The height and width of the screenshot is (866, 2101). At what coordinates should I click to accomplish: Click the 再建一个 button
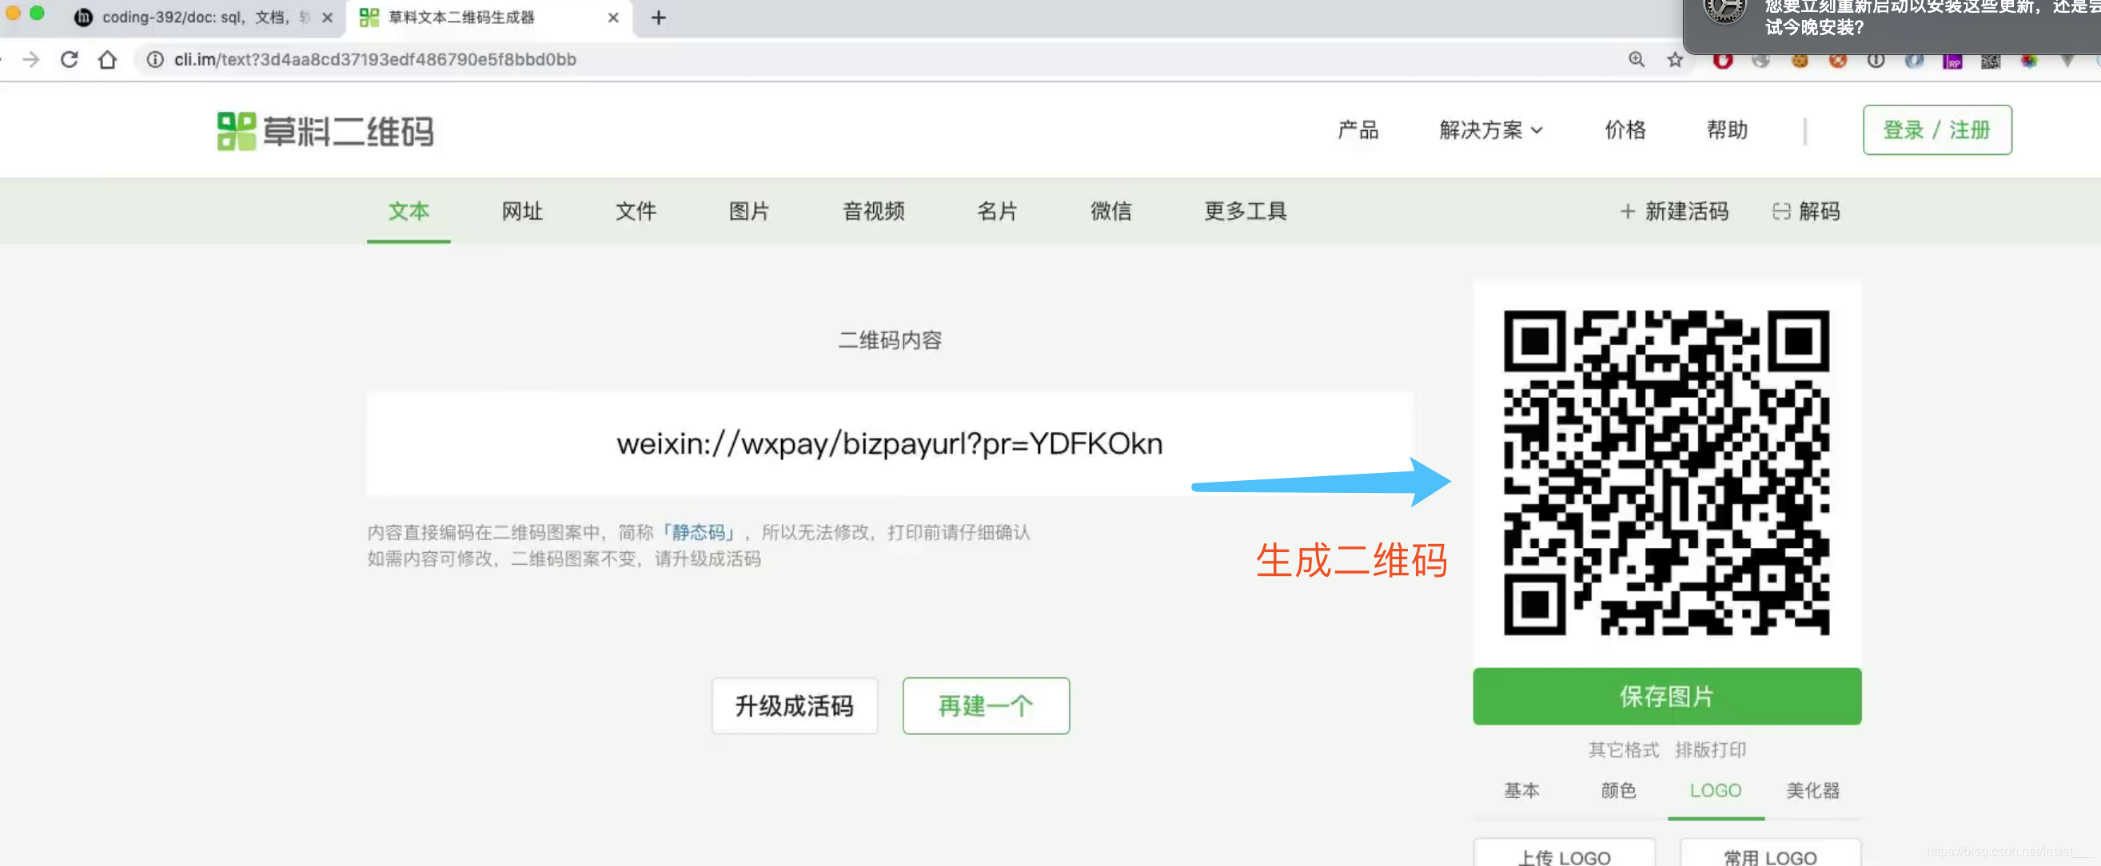985,705
